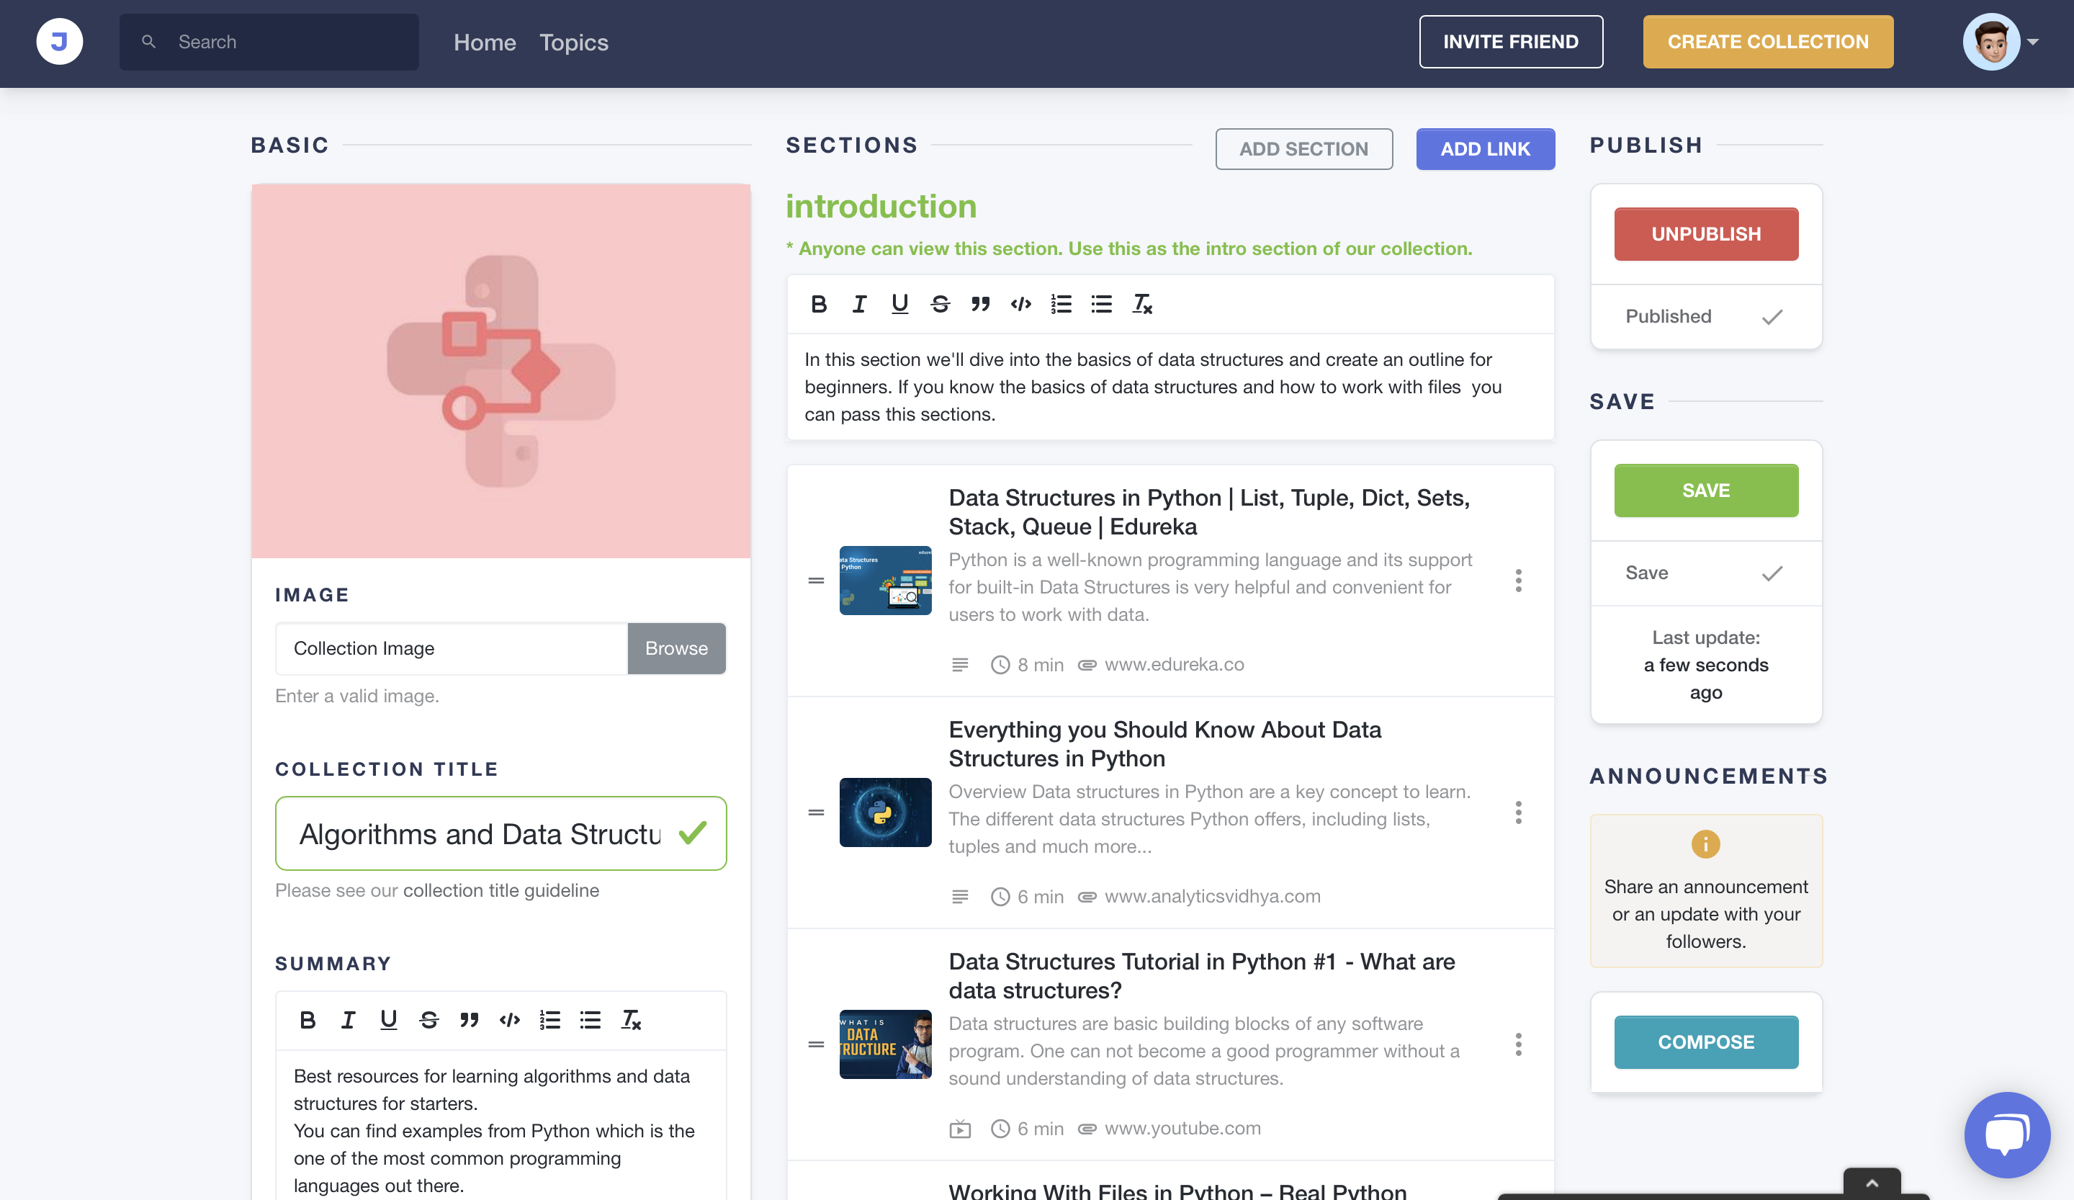Image resolution: width=2074 pixels, height=1200 pixels.
Task: Insert blockquote in introduction editor
Action: (980, 305)
